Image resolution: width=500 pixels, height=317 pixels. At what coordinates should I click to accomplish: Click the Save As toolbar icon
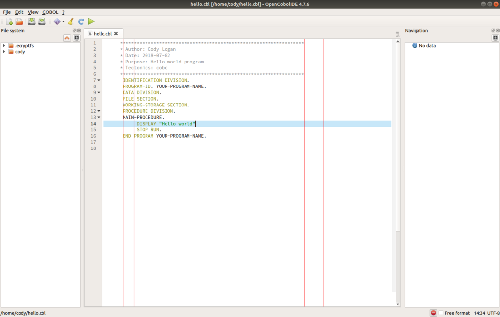click(42, 21)
